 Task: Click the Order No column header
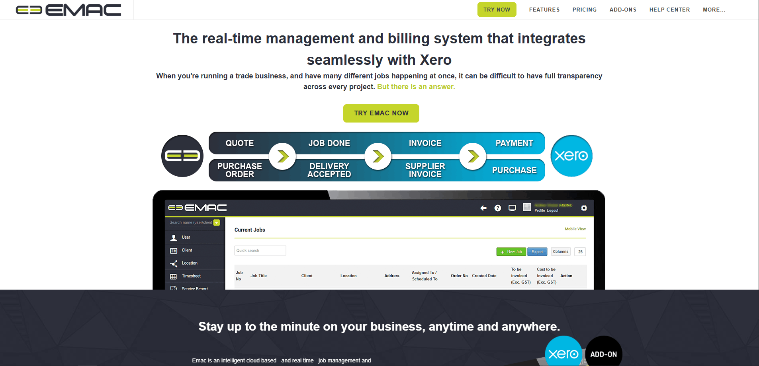click(459, 276)
